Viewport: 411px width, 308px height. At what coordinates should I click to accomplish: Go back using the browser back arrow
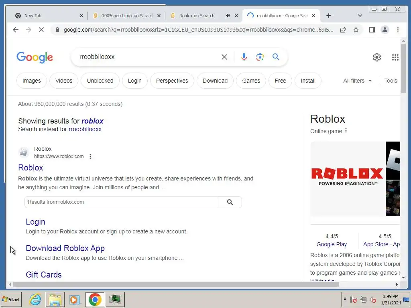pyautogui.click(x=16, y=30)
